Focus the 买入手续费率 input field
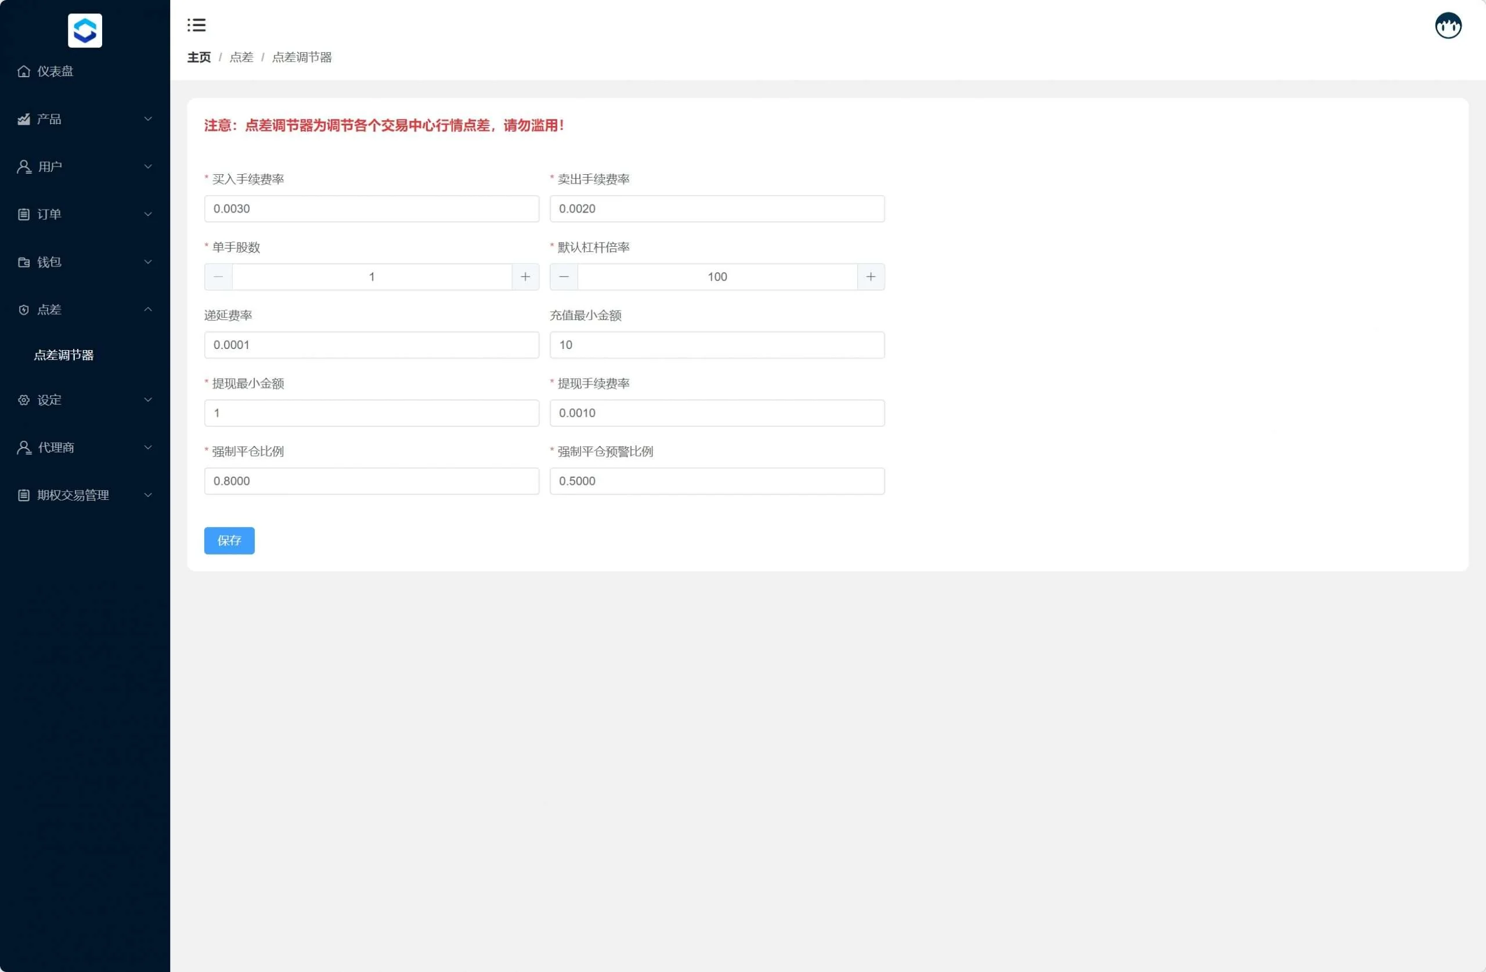 [371, 208]
